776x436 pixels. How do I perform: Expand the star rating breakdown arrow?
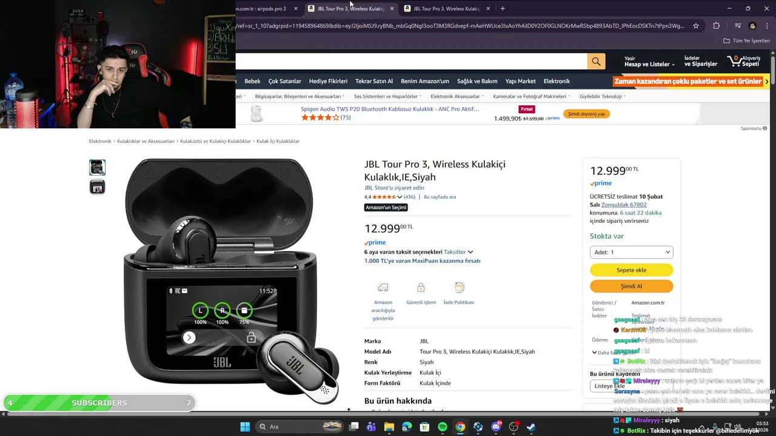pos(400,197)
